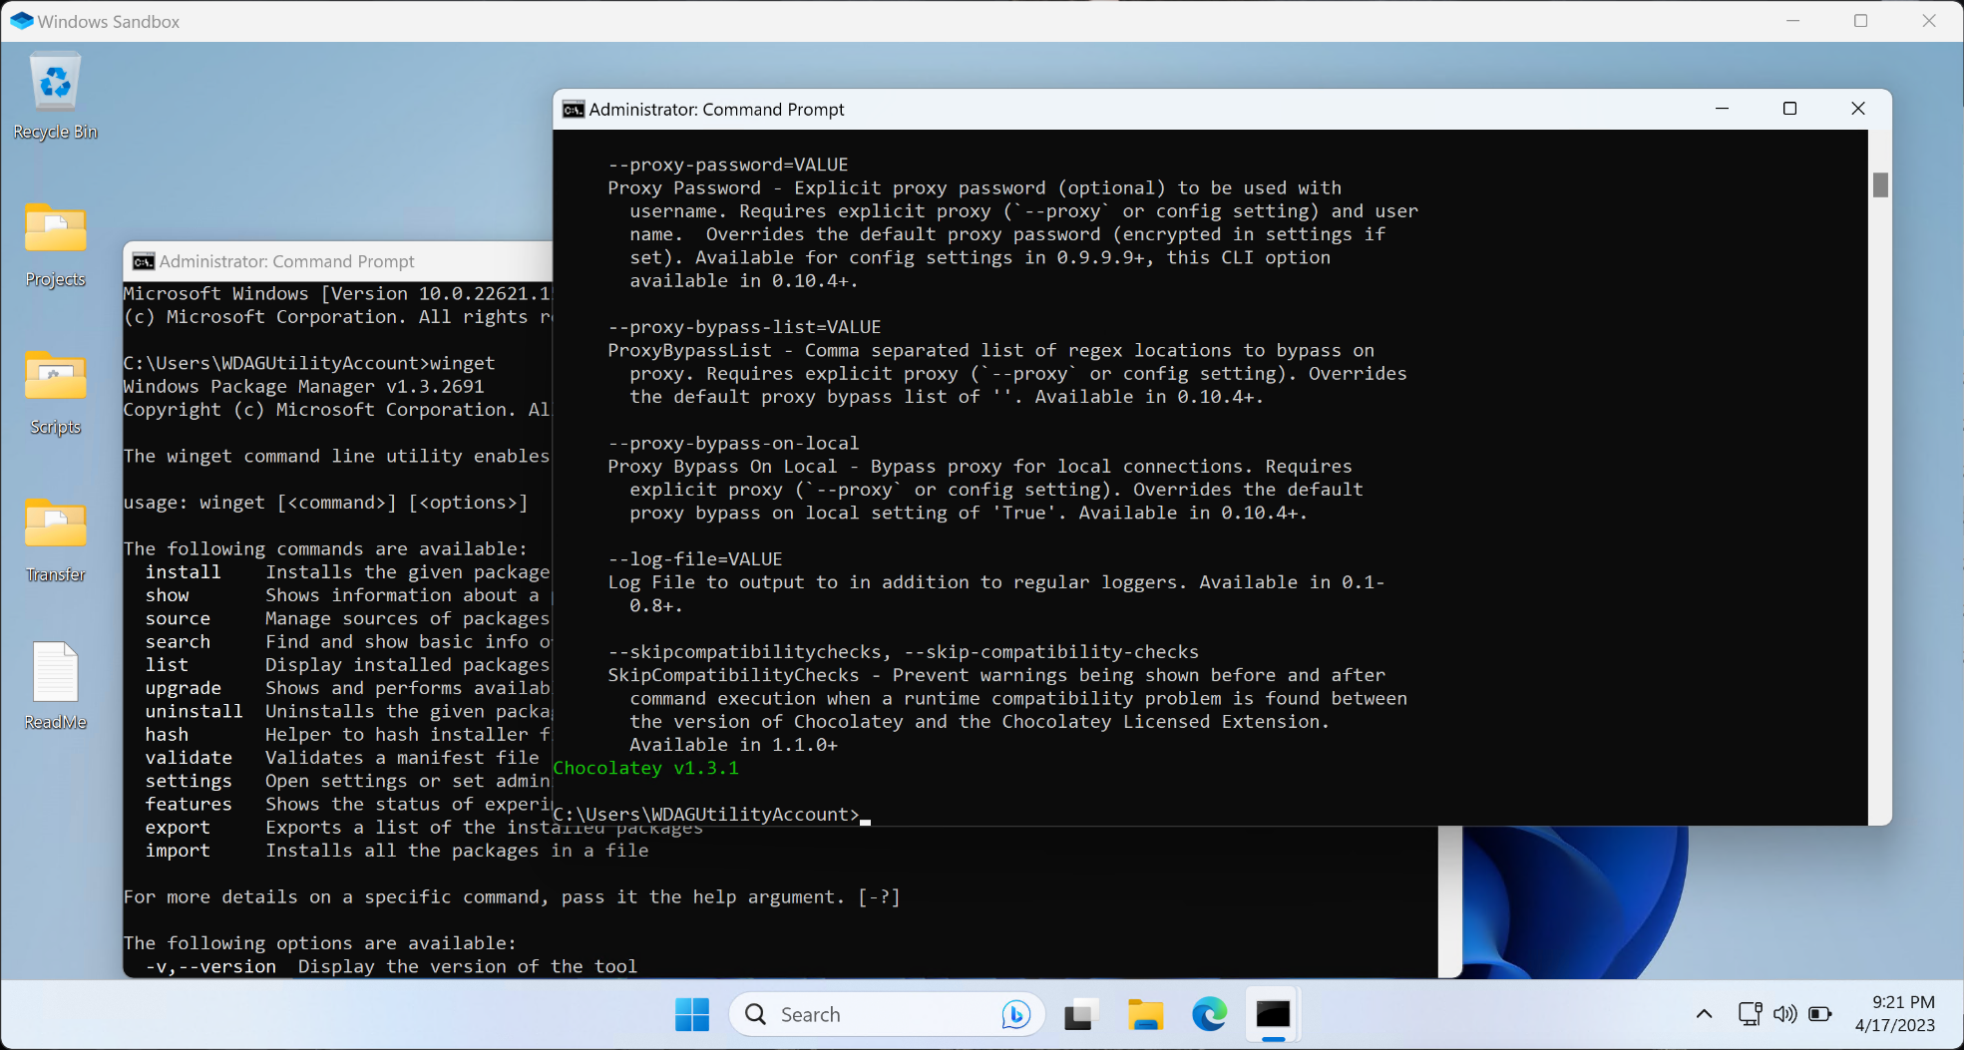Viewport: 1964px width, 1050px height.
Task: Open File Explorer from the taskbar
Action: 1146,1015
